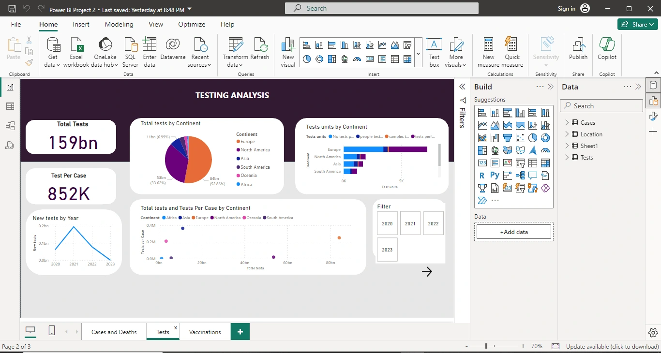Screen dimensions: 661x353
Task: Click Sign in
Action: click(x=566, y=9)
